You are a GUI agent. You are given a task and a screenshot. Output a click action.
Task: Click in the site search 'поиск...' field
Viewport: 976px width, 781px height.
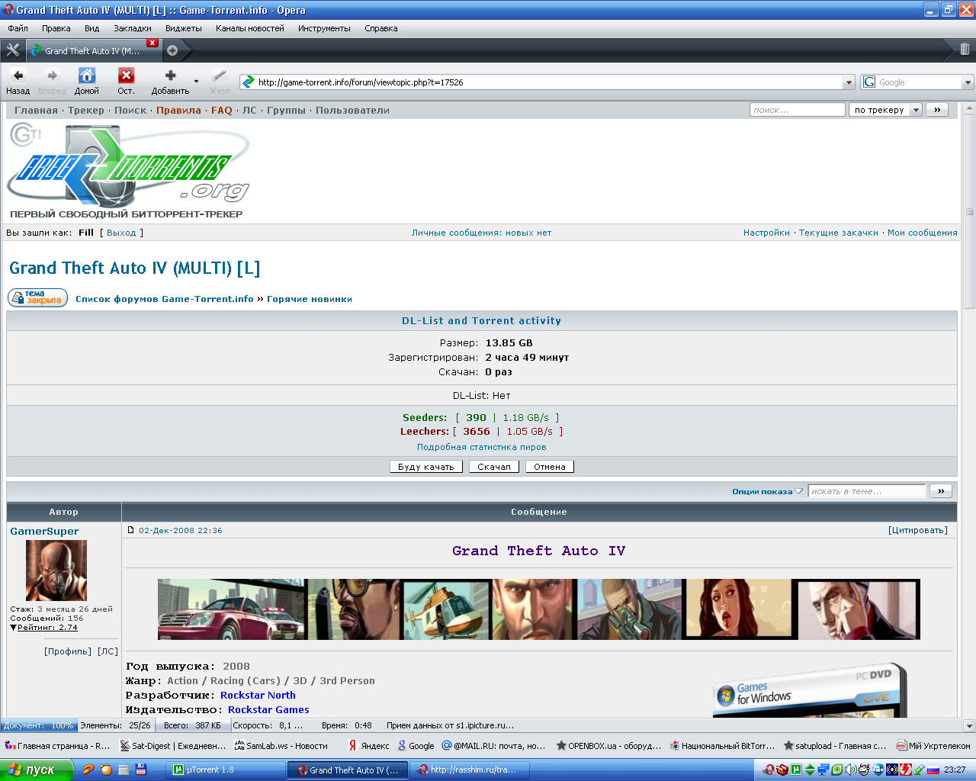pos(798,110)
